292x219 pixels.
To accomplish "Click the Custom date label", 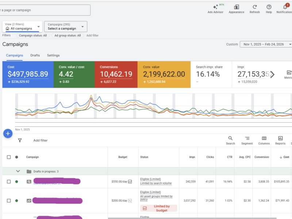I will coord(232,44).
